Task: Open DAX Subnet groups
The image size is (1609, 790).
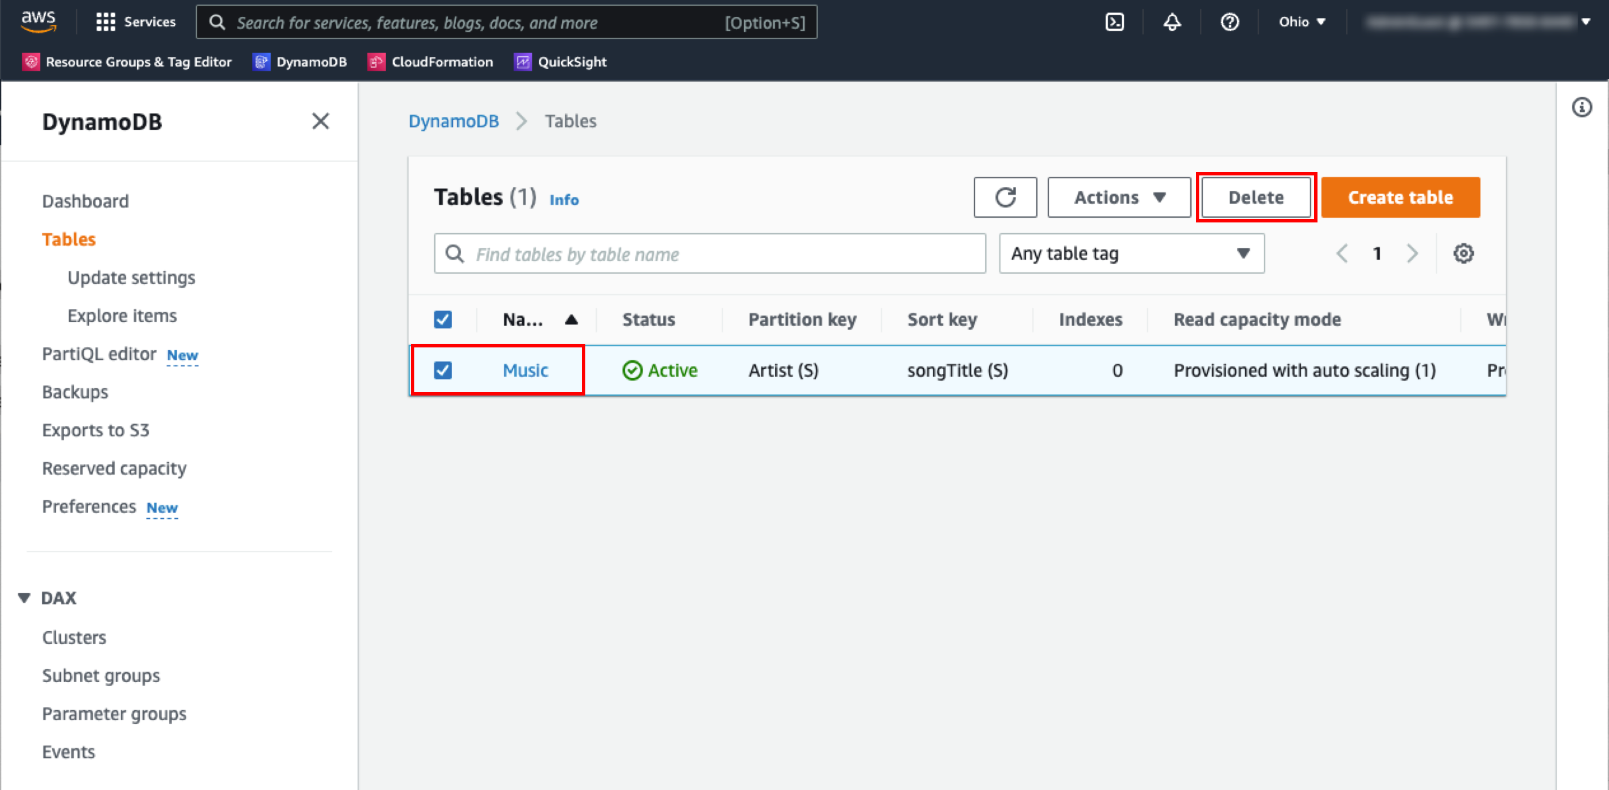Action: coord(101,675)
